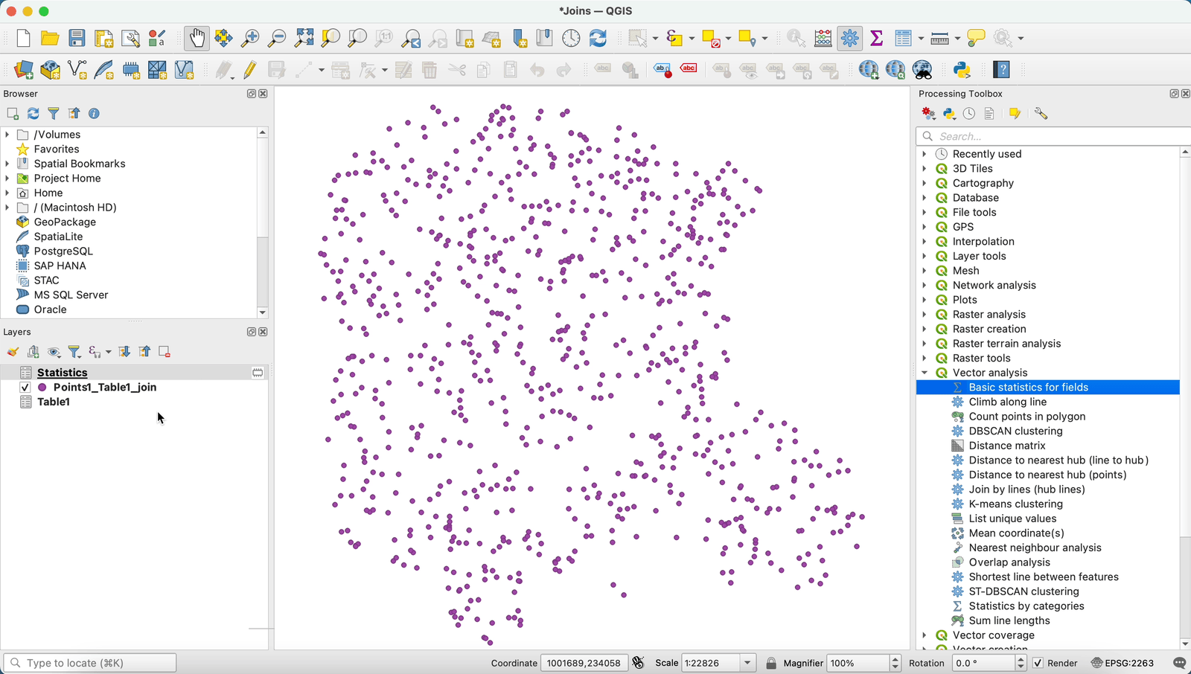Open the Python Console icon
Image resolution: width=1191 pixels, height=674 pixels.
click(x=962, y=70)
